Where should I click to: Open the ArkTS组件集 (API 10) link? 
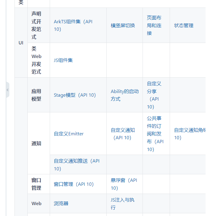point(73,25)
